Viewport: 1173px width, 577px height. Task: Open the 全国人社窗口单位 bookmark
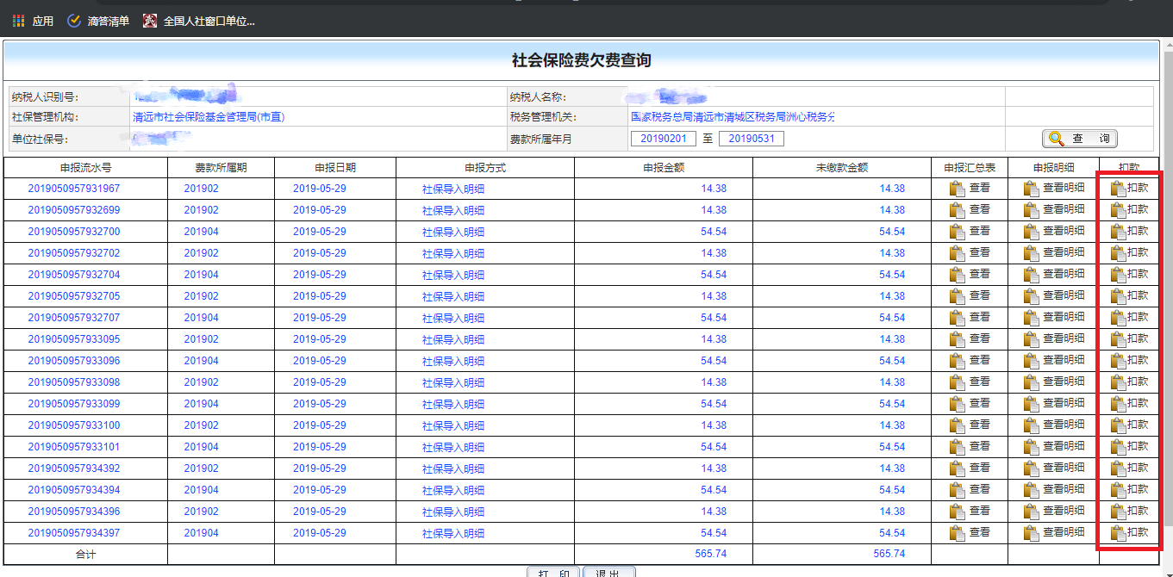(198, 21)
